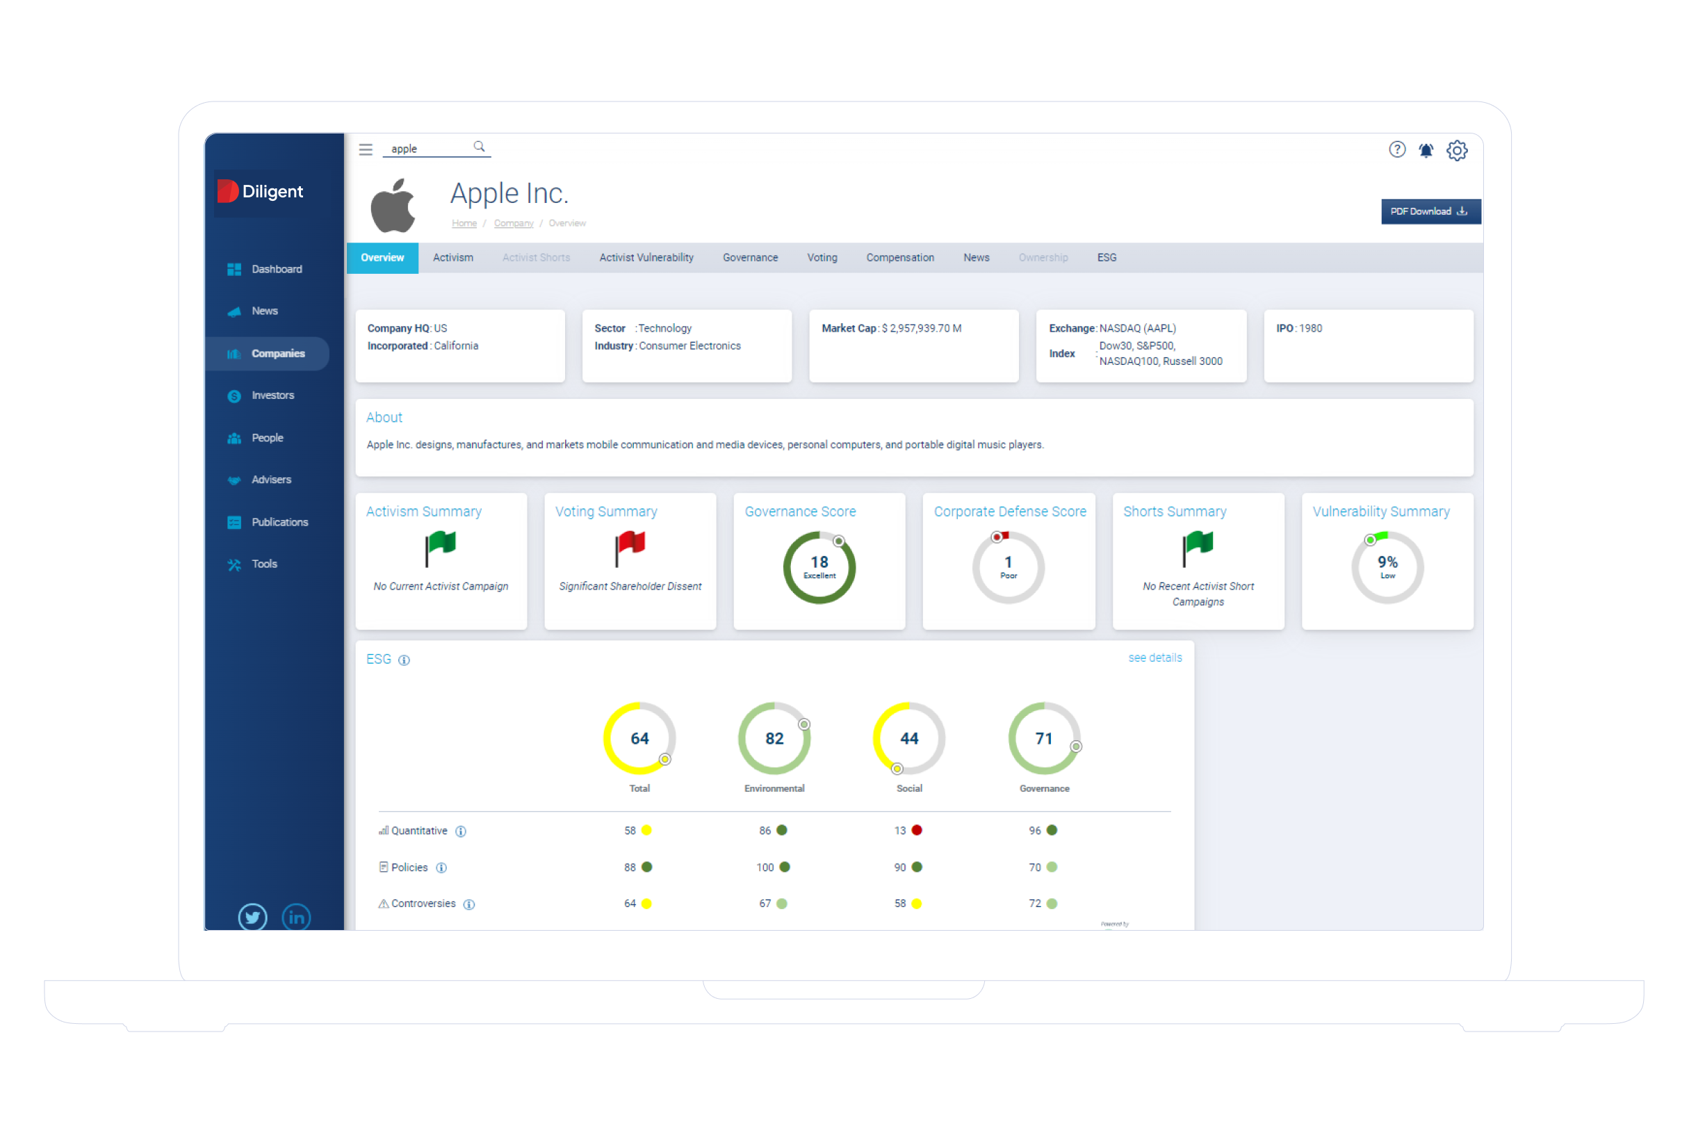
Task: Switch to the Activism tab
Action: 452,258
